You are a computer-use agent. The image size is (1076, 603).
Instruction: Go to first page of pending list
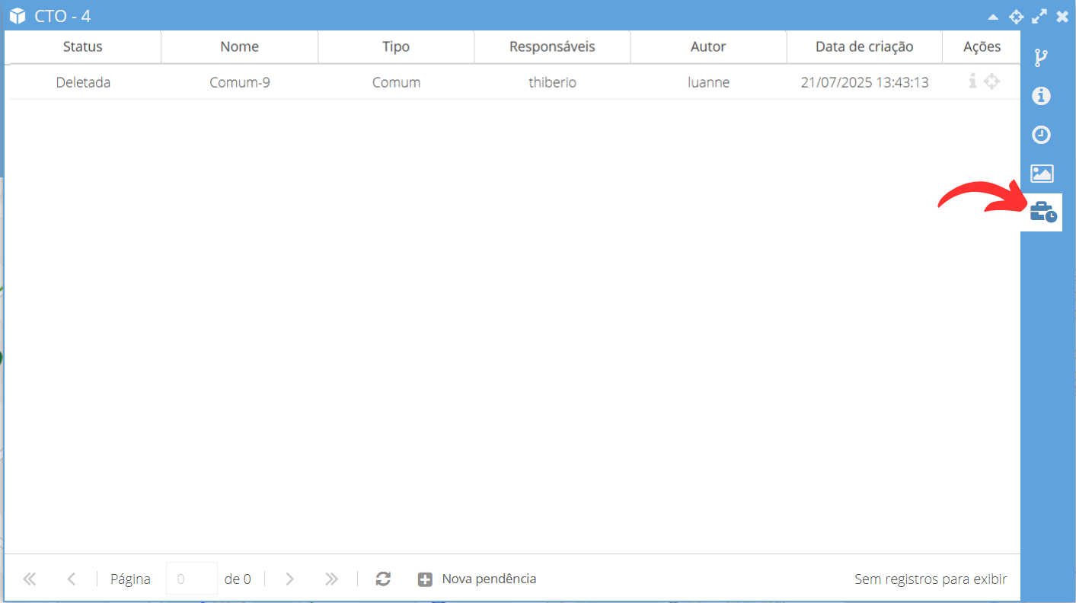pos(30,579)
